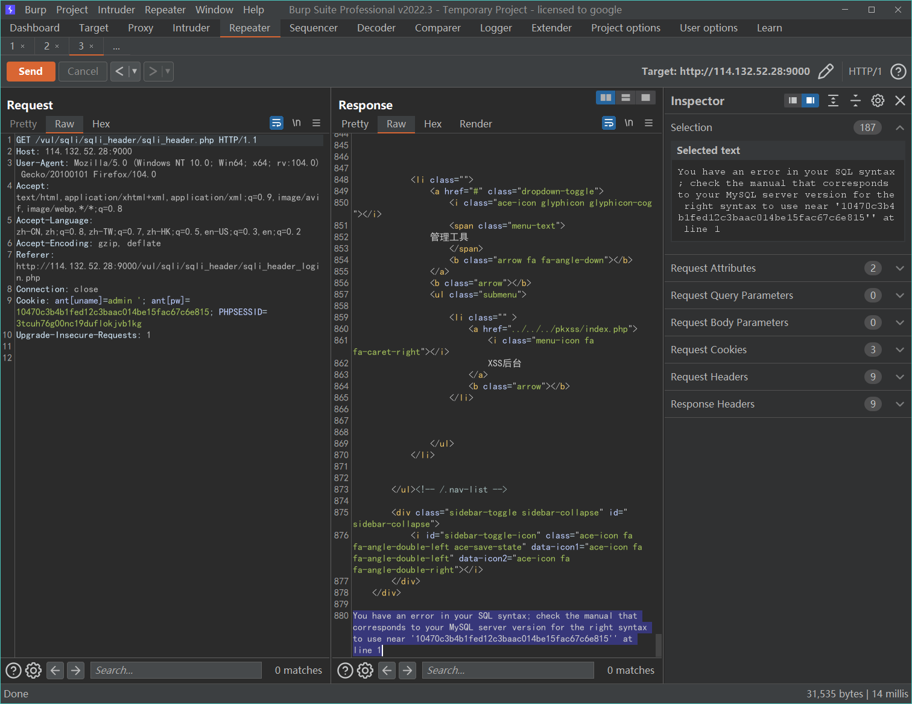Toggle word wrap icon in Request pane
912x704 pixels.
276,123
